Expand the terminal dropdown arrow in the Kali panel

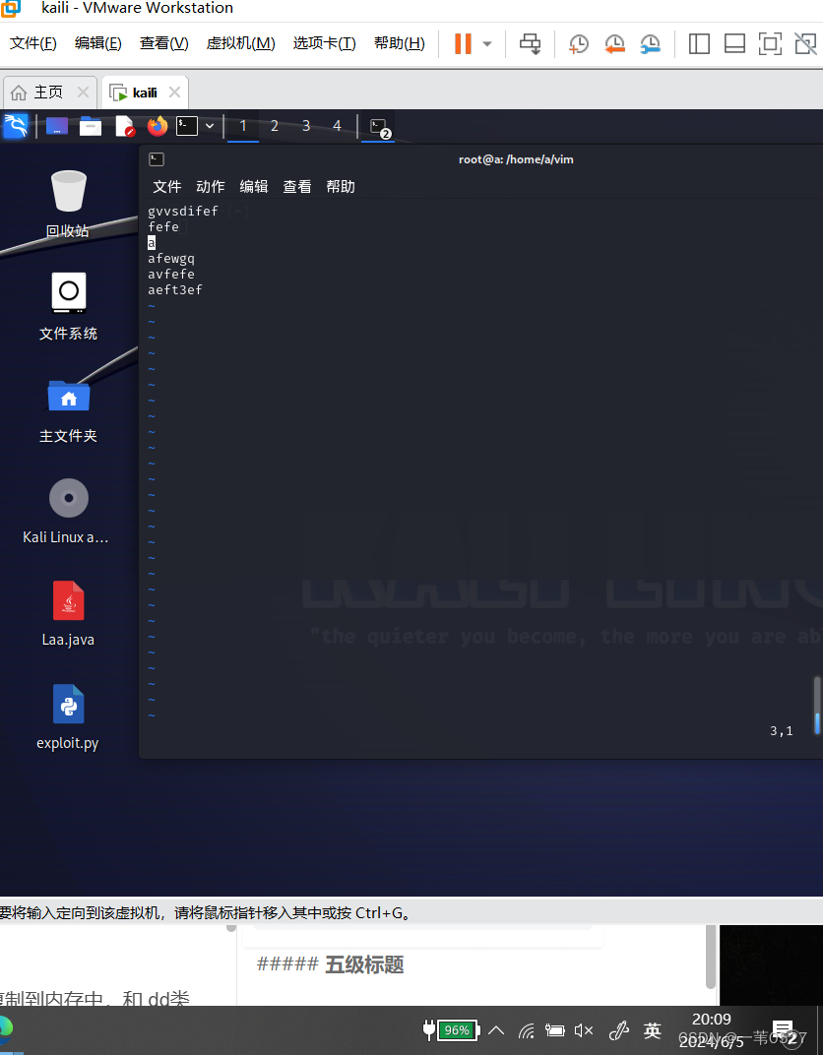[x=210, y=126]
